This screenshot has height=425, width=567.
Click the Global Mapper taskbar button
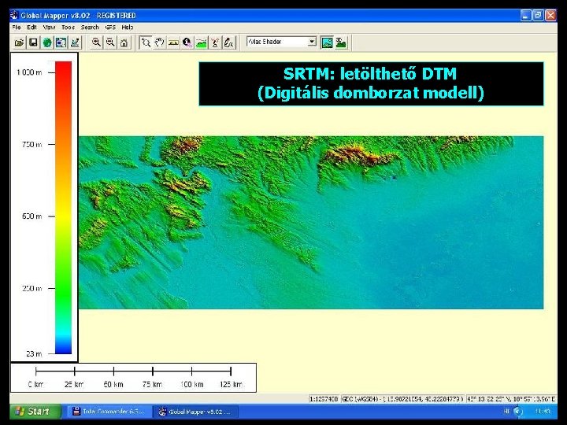click(x=195, y=412)
